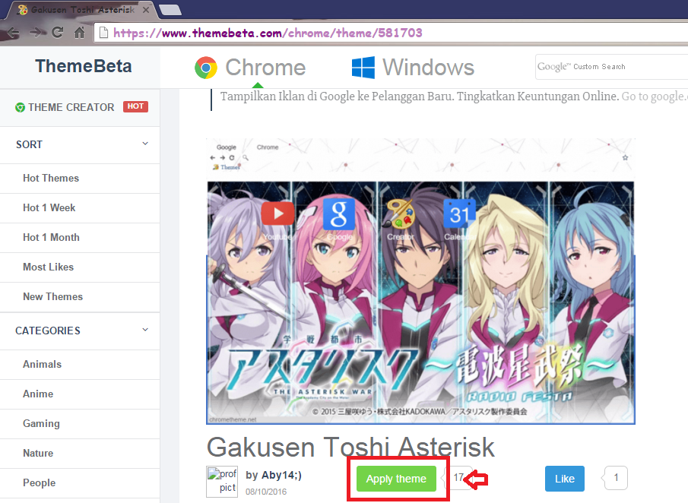Screen dimensions: 688x503
Task: Click the theme preview thumbnail image
Action: (x=420, y=281)
